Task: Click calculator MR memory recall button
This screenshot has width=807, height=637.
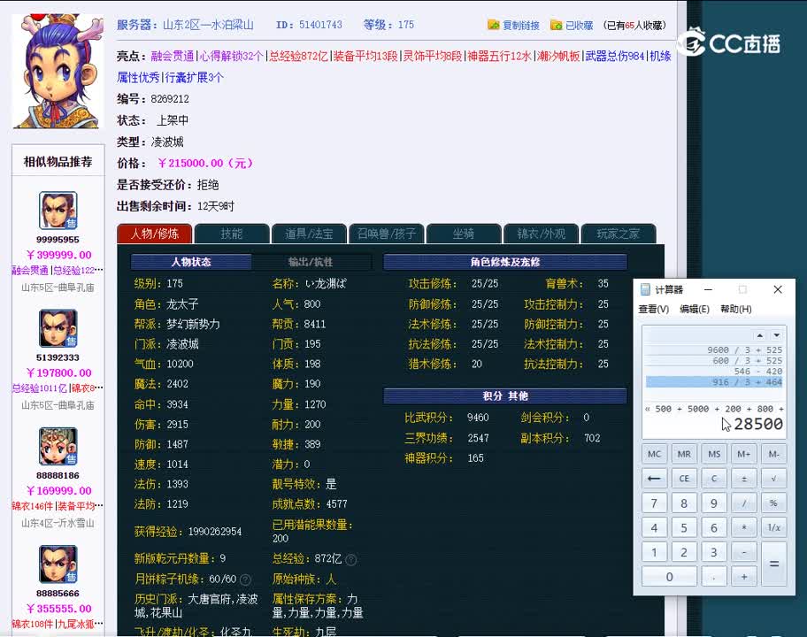Action: click(x=684, y=454)
